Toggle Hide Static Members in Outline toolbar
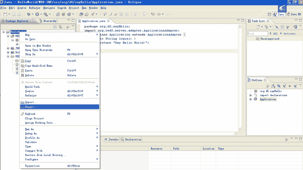Viewport: 303px width, 170px height. pyautogui.click(x=284, y=86)
